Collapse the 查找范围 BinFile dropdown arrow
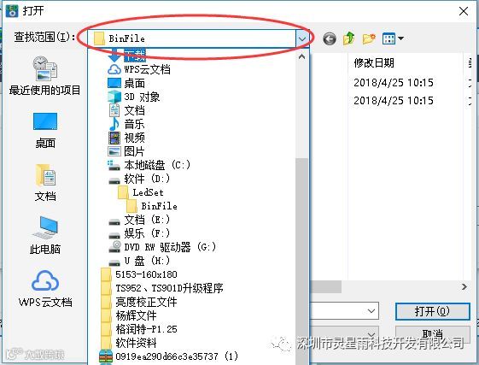The width and height of the screenshot is (479, 365). (x=302, y=38)
